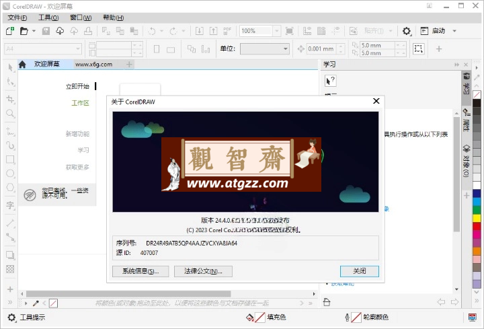
Task: Select the Text tool
Action: click(x=10, y=205)
